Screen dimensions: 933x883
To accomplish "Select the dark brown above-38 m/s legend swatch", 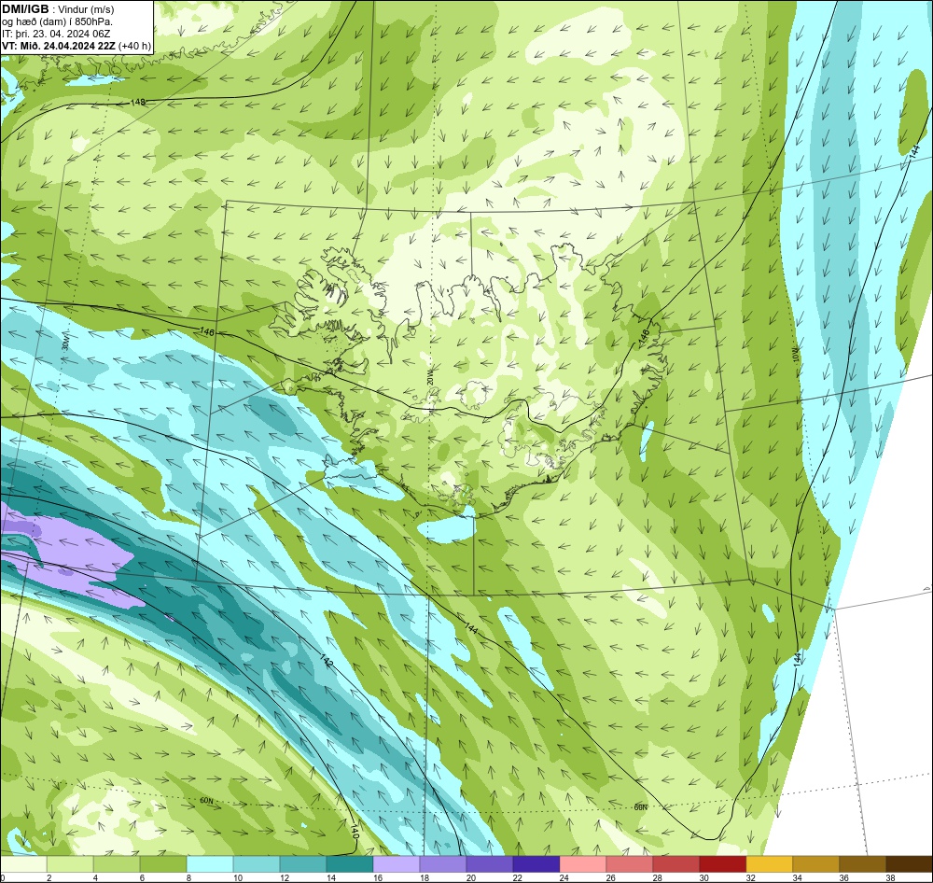I will tap(909, 864).
